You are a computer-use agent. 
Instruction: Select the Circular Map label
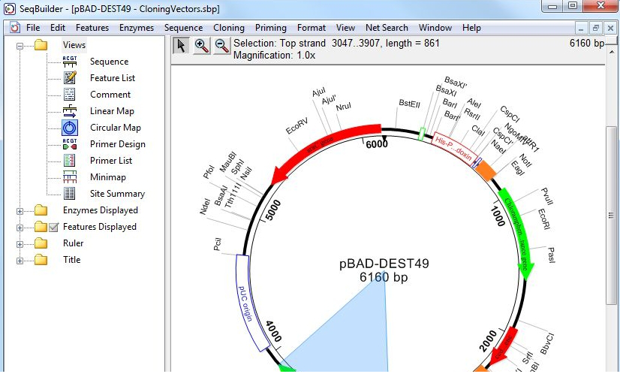point(116,128)
